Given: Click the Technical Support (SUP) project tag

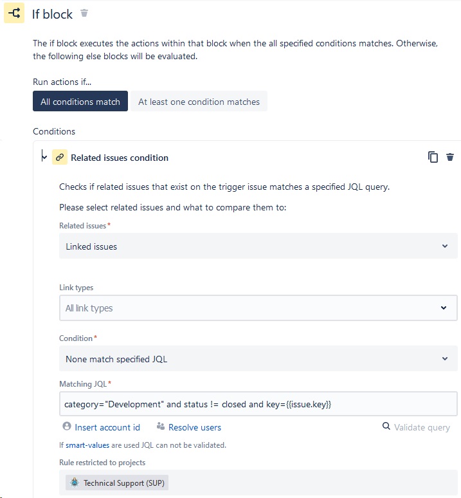Looking at the screenshot, I should point(117,483).
